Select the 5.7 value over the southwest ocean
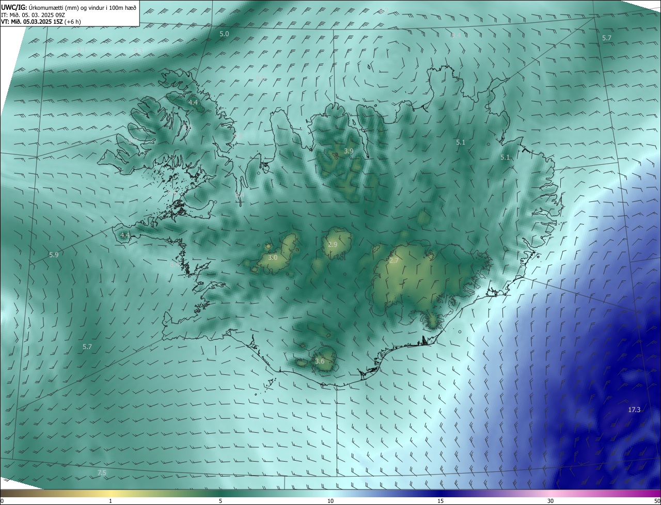Viewport: 661px width, 505px height. point(87,347)
